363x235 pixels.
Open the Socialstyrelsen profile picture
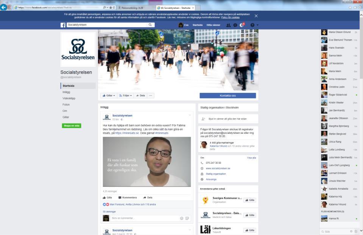tap(78, 49)
